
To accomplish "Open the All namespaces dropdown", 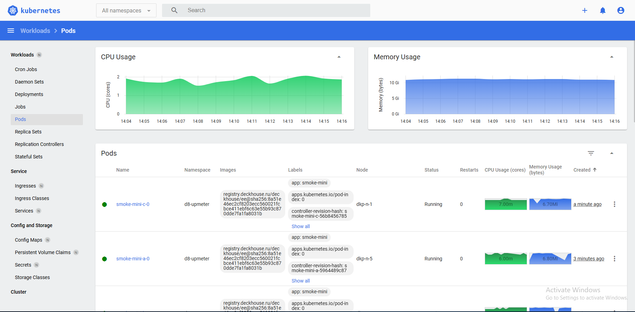I will pyautogui.click(x=126, y=10).
